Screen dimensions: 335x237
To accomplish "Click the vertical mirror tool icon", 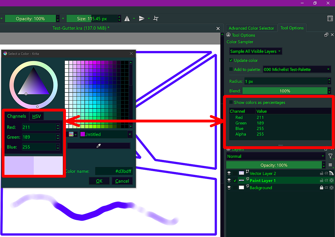I will tap(142, 19).
